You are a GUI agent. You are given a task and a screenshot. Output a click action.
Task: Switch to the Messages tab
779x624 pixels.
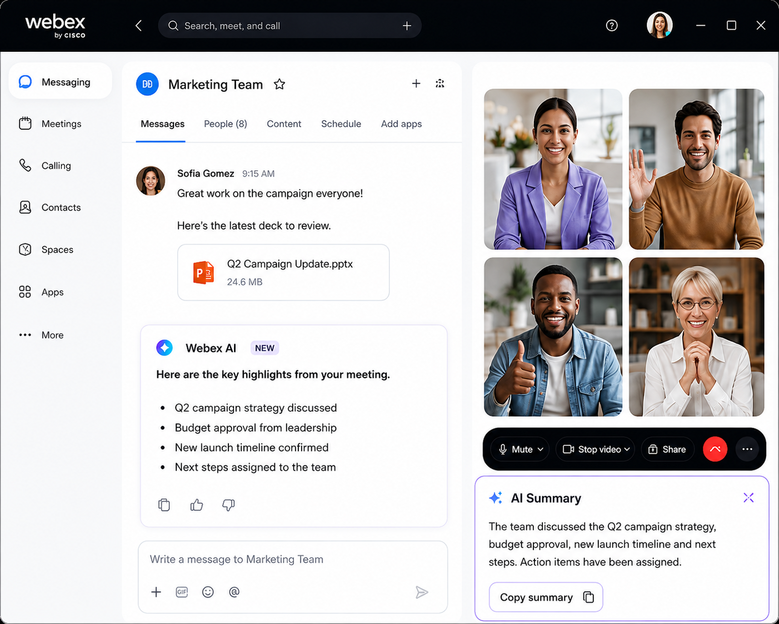tap(162, 124)
